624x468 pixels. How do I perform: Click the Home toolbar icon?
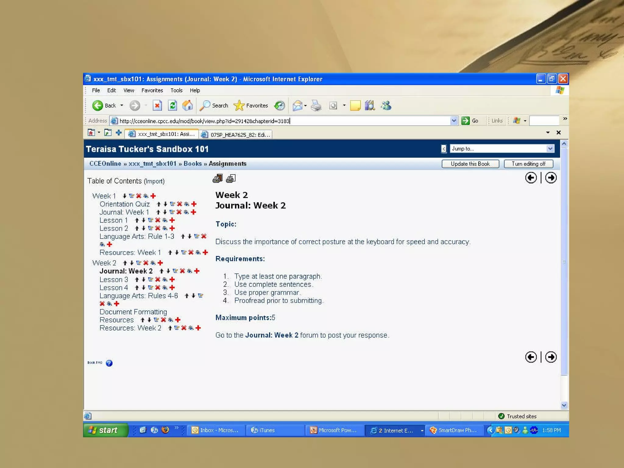click(x=187, y=105)
